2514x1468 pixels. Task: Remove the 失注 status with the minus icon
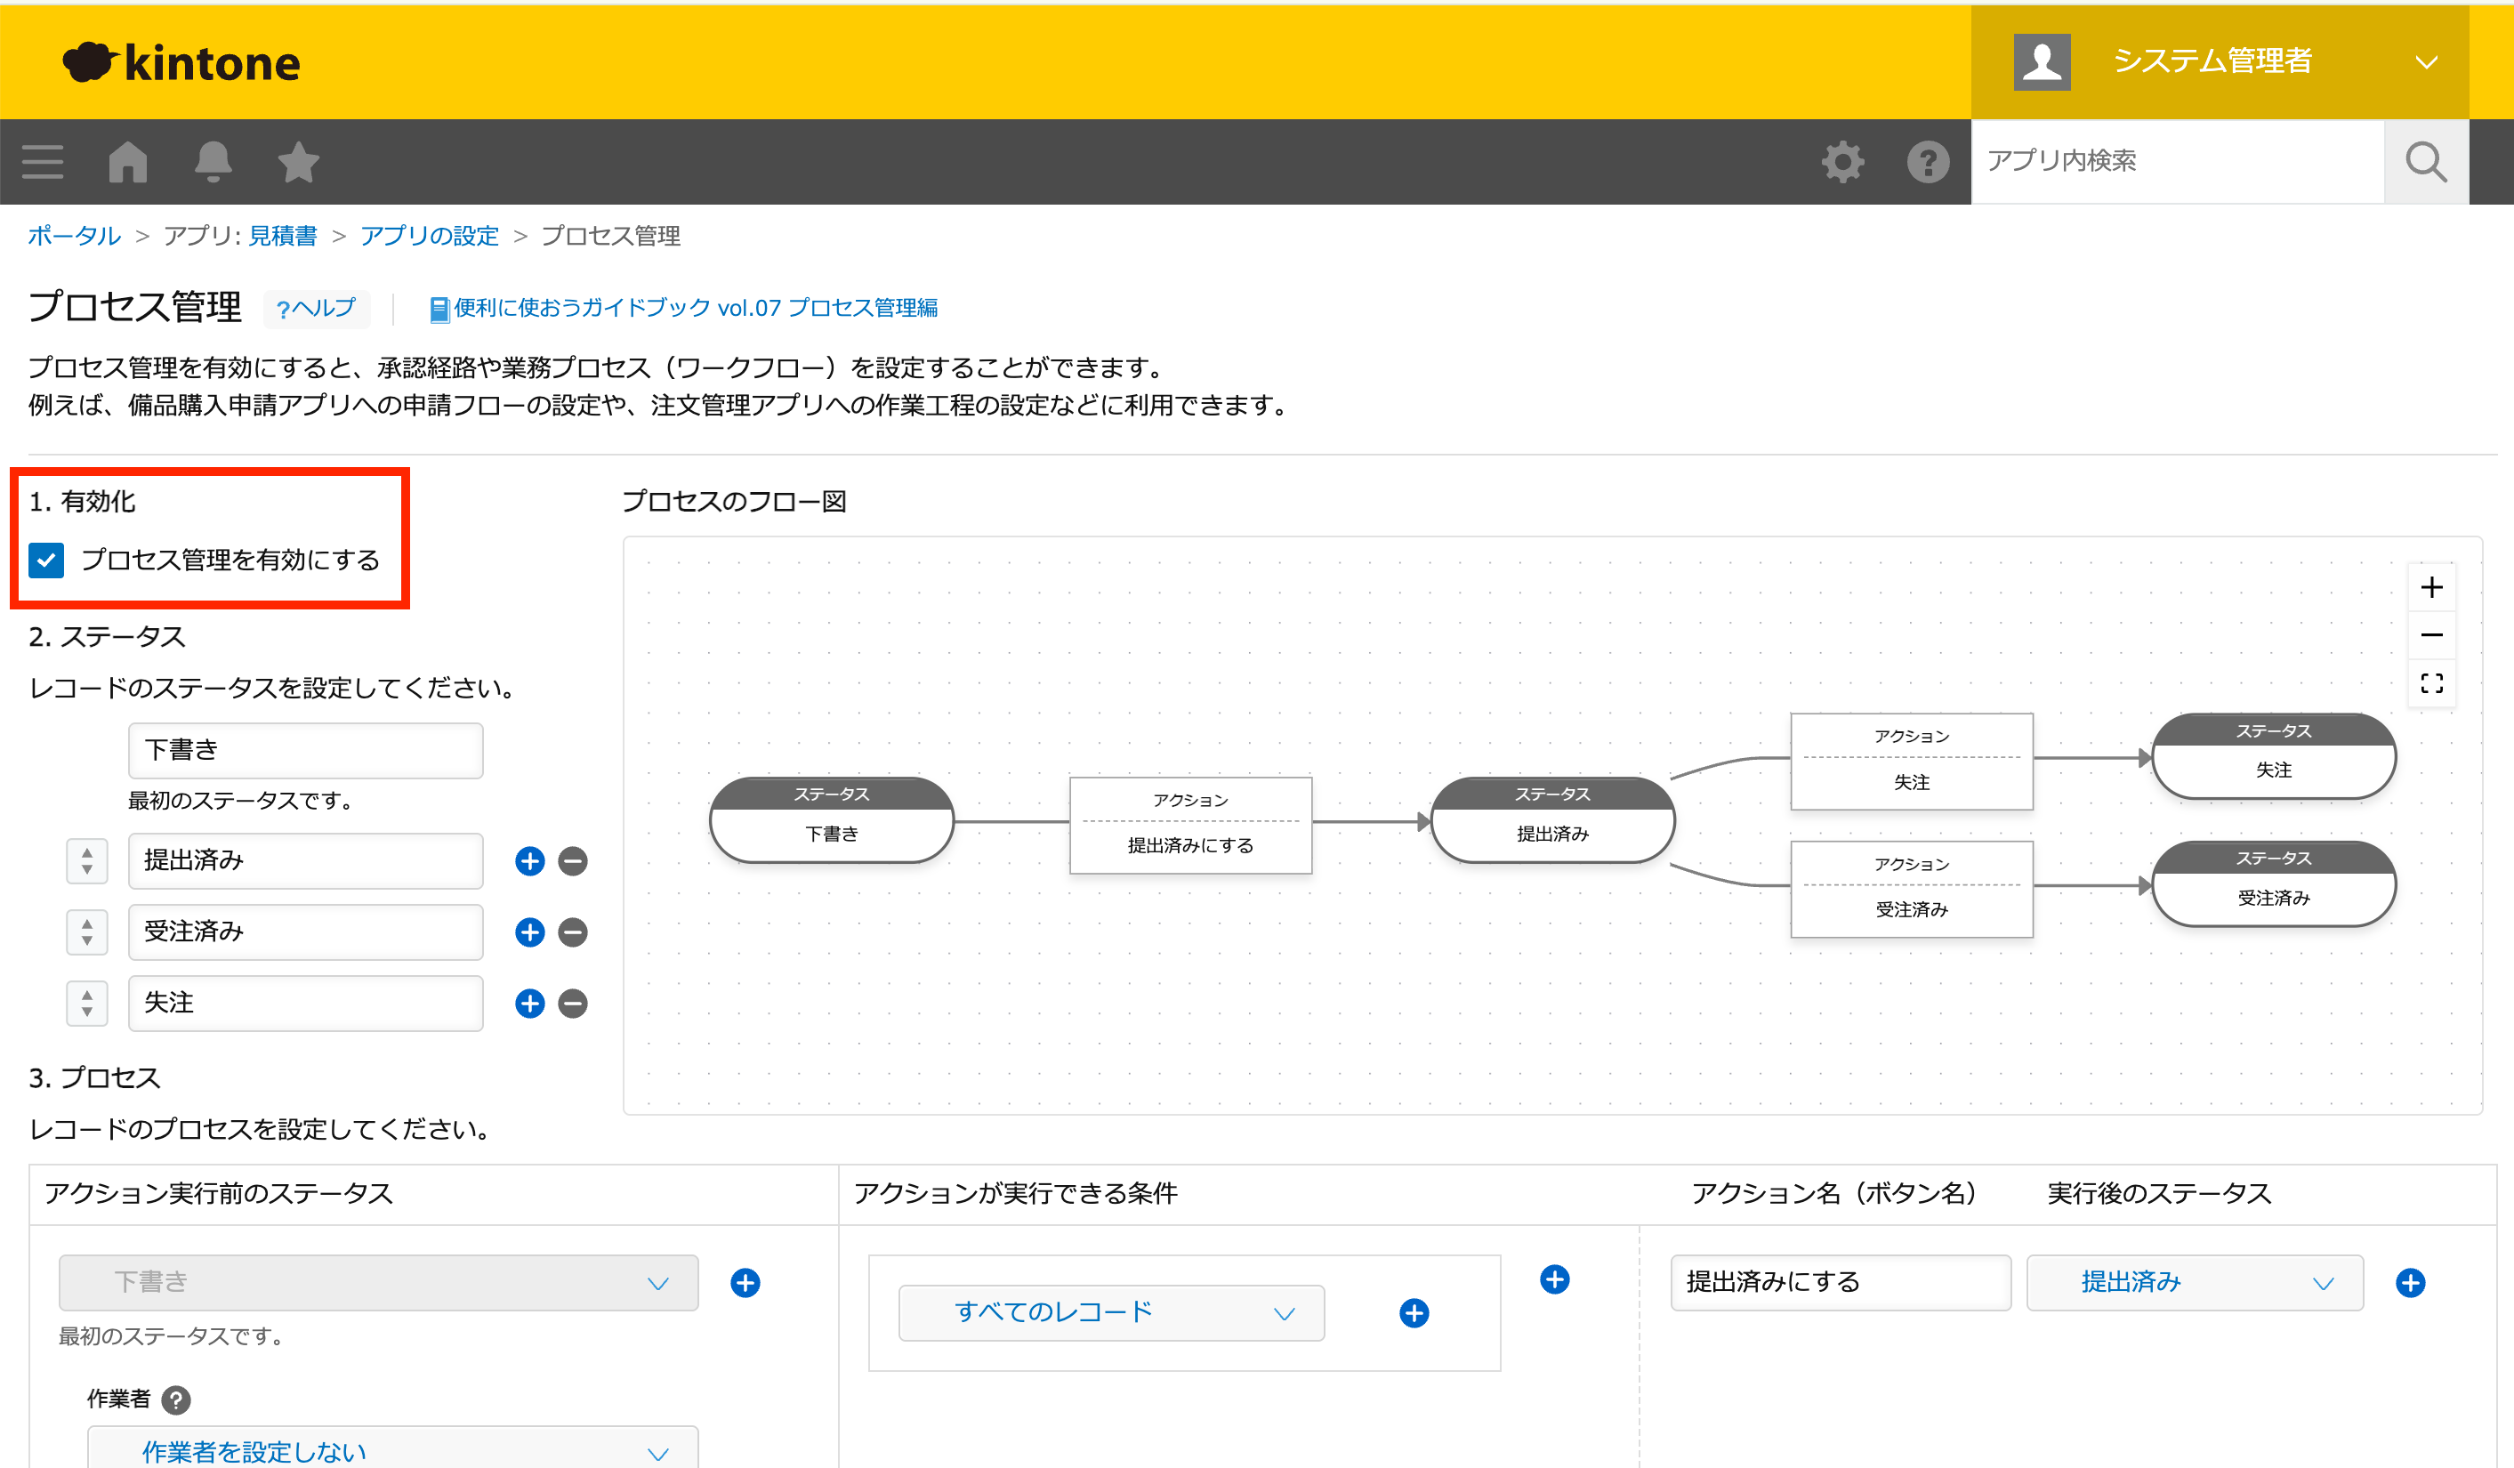point(572,1003)
